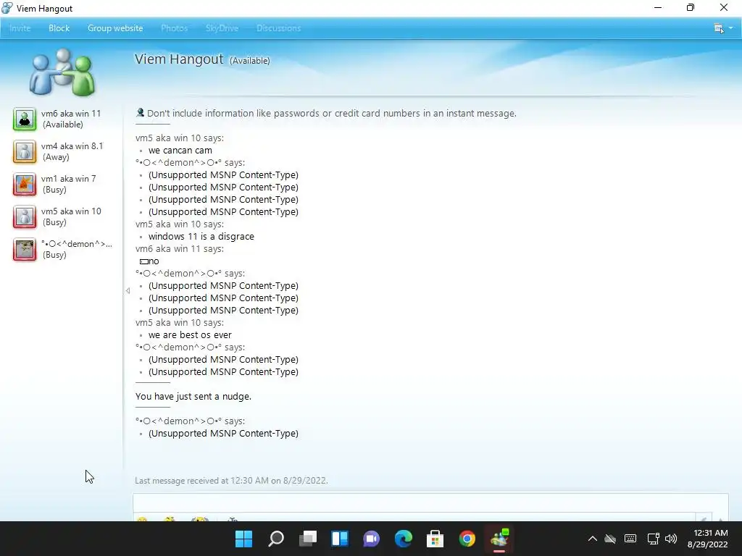Restore down the Viem Hangout window
The height and width of the screenshot is (556, 742).
click(691, 7)
